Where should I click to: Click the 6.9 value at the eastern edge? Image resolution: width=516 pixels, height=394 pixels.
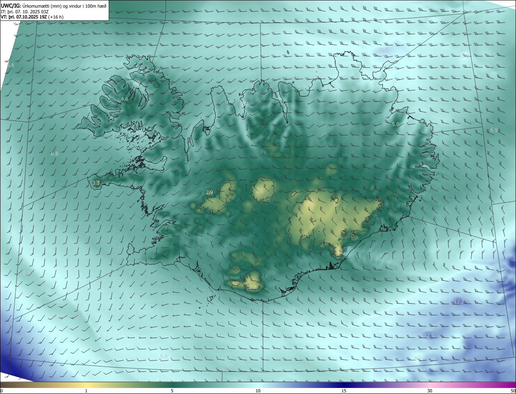[494, 130]
